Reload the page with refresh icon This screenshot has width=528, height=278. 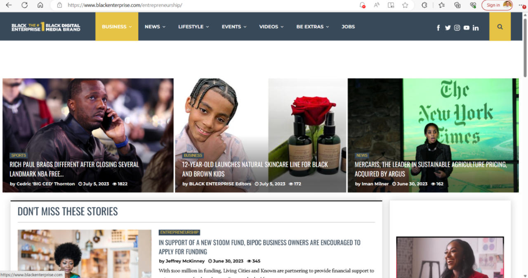coord(24,5)
